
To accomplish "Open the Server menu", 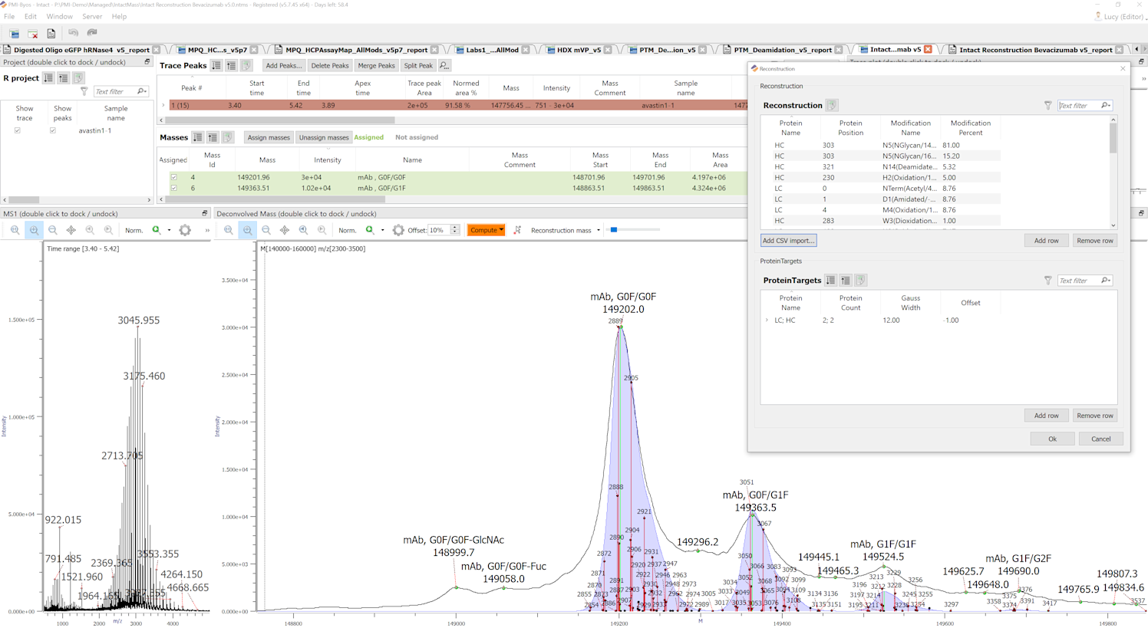I will point(92,16).
